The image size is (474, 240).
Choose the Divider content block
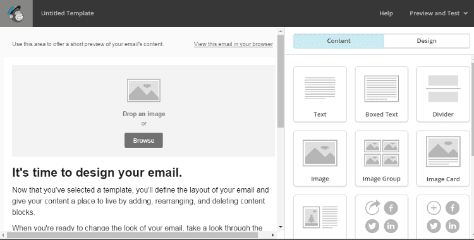(443, 94)
